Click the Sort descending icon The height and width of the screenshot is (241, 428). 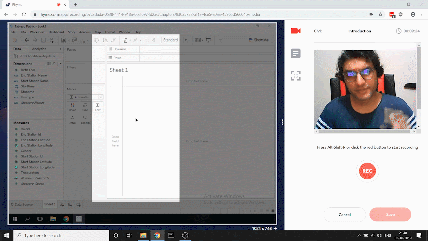coord(113,40)
